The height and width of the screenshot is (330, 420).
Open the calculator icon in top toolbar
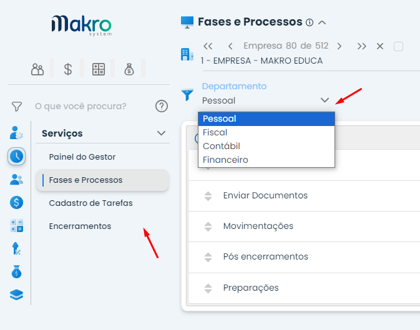click(99, 69)
